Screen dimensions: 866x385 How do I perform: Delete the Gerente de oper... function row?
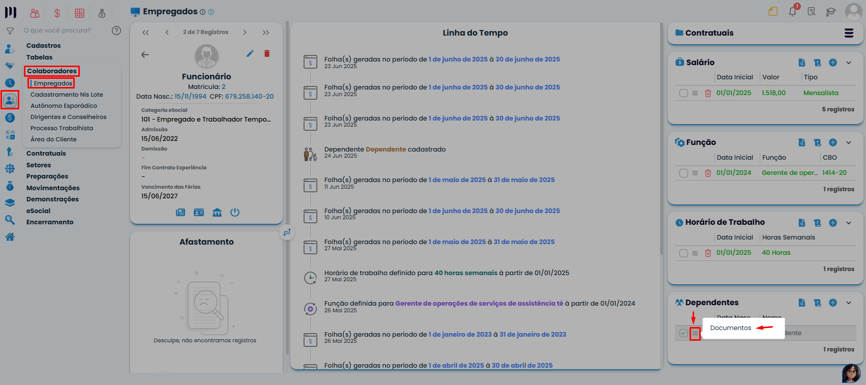pyautogui.click(x=708, y=173)
